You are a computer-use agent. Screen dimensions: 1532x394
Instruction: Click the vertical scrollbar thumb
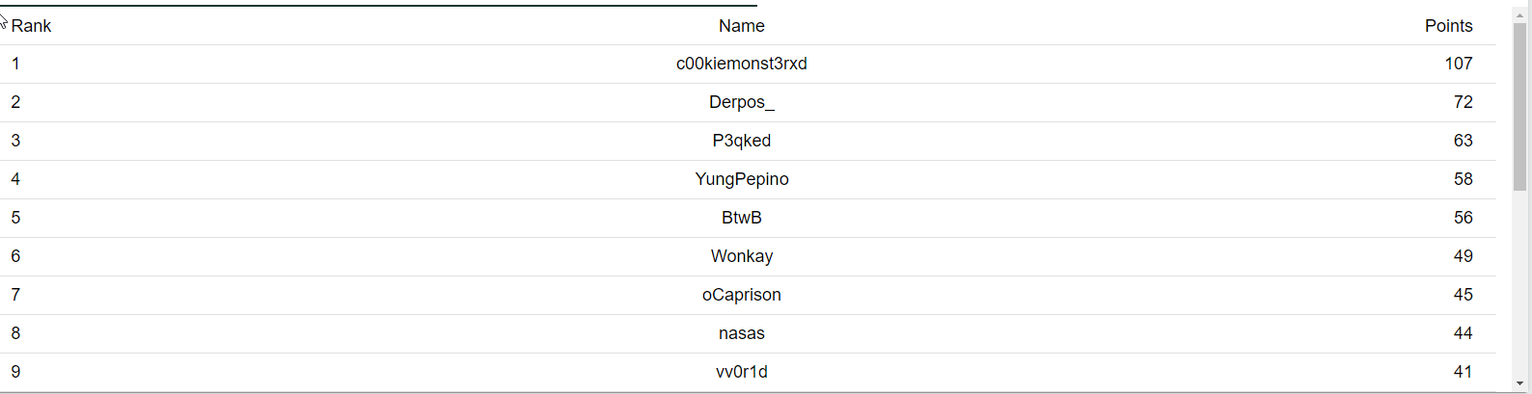tap(1519, 107)
